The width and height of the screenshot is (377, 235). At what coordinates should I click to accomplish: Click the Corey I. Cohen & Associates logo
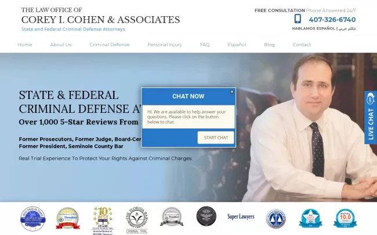(x=100, y=19)
